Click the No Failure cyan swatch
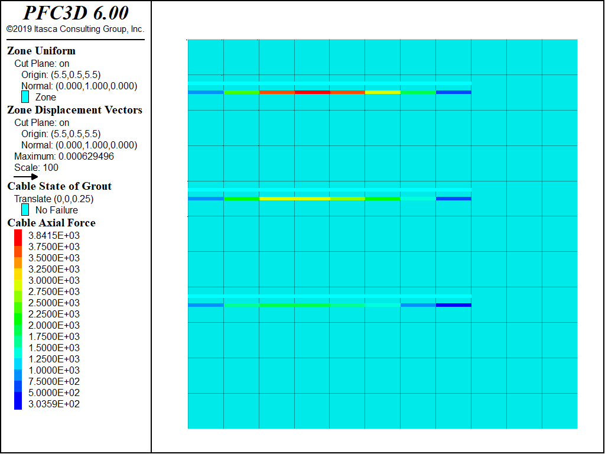This screenshot has height=454, width=605. tap(25, 210)
